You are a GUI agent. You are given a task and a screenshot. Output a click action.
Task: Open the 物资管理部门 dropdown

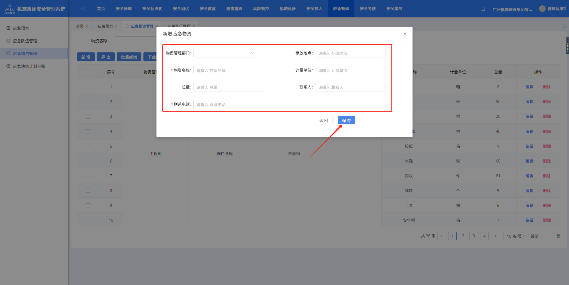[225, 53]
